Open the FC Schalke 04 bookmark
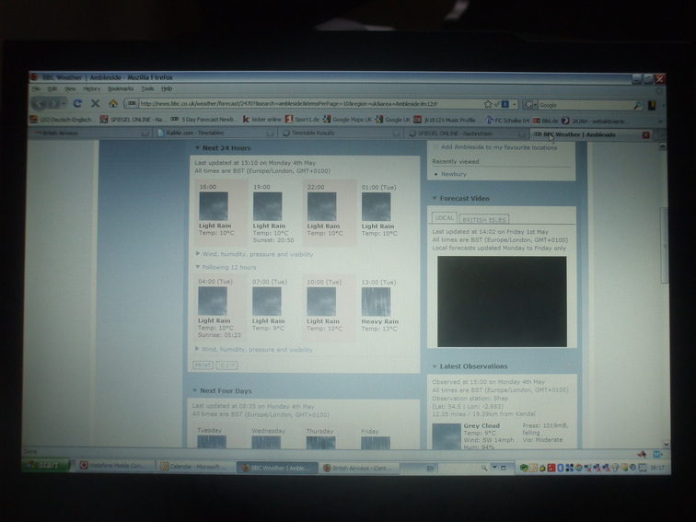 click(x=507, y=121)
